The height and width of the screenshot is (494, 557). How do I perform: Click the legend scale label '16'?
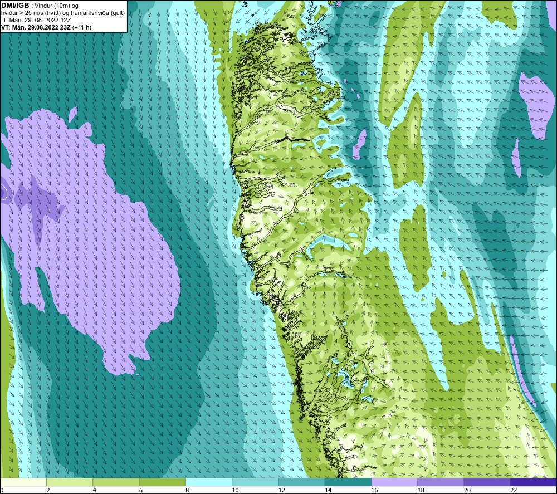tap(374, 491)
